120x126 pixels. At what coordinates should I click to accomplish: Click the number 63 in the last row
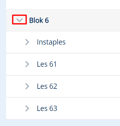pos(53,108)
